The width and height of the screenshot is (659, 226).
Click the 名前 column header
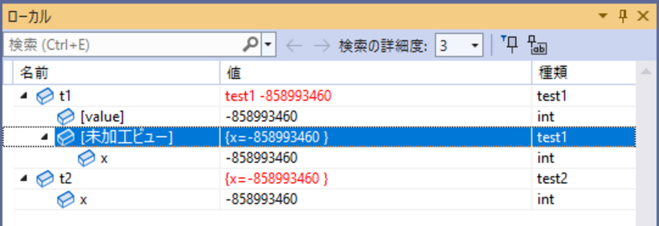point(117,73)
